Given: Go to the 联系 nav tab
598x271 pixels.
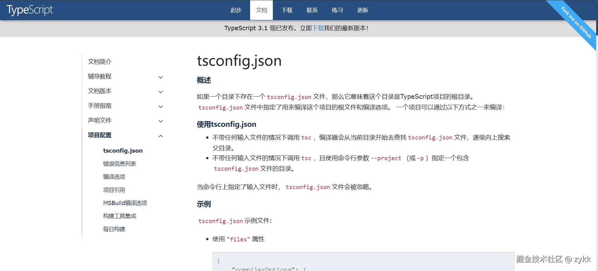Looking at the screenshot, I should [x=312, y=10].
